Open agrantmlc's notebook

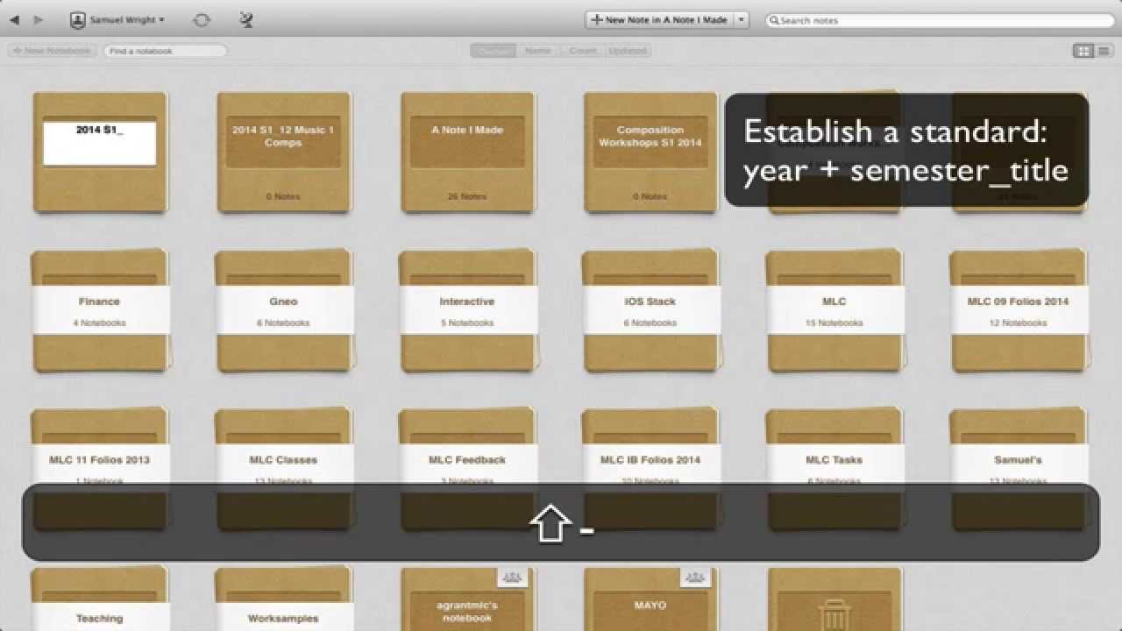point(467,599)
